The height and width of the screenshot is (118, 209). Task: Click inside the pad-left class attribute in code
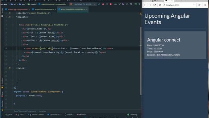(x=46, y=49)
